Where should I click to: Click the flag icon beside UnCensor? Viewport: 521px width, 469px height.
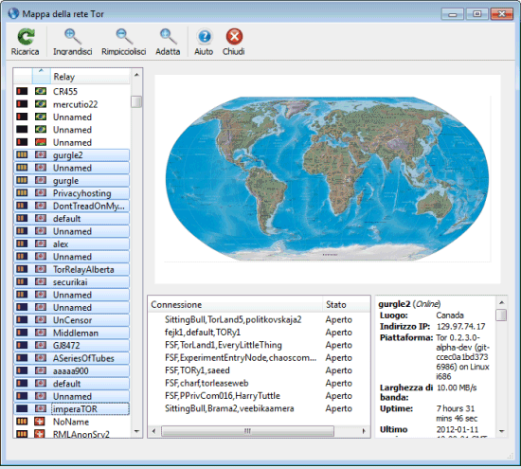(x=41, y=319)
